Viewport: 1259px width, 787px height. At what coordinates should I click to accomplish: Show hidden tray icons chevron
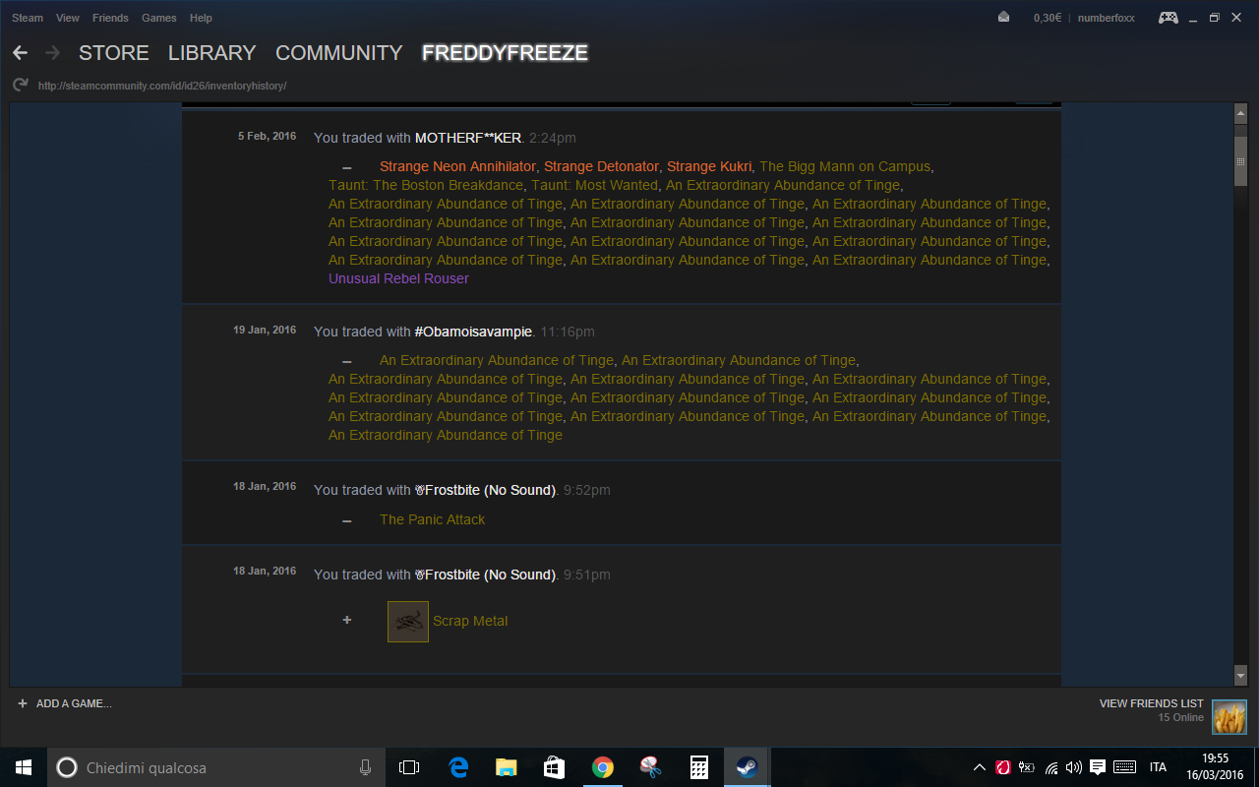(x=979, y=767)
